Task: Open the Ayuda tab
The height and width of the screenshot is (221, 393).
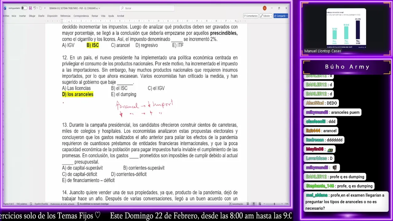Action: 111,16
